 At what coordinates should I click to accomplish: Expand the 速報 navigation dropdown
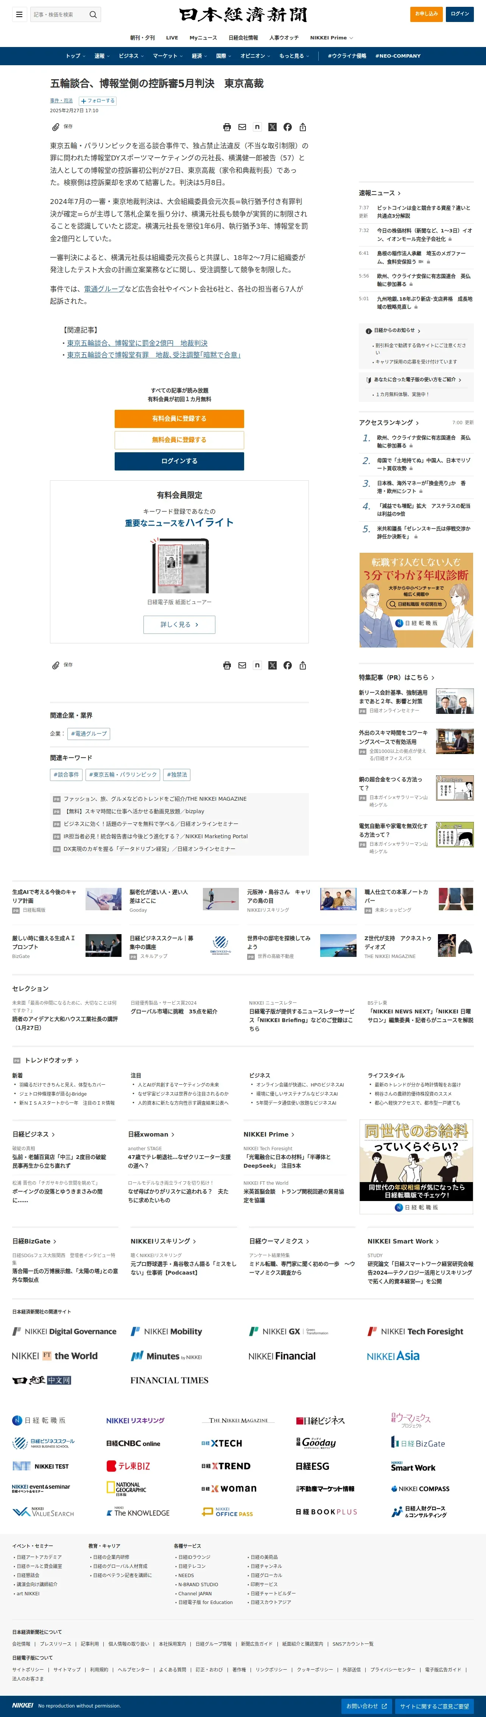[x=102, y=56]
